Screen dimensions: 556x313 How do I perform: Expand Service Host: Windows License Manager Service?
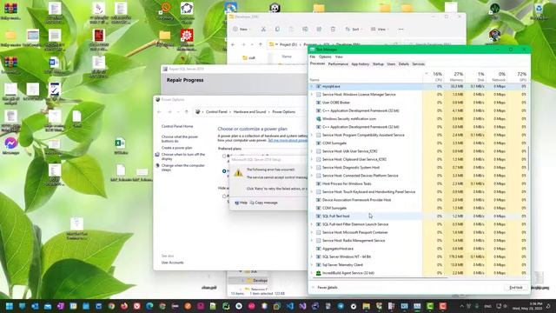pos(312,95)
